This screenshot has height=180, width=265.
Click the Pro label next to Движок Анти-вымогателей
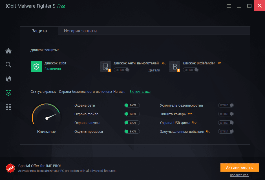[164, 63]
